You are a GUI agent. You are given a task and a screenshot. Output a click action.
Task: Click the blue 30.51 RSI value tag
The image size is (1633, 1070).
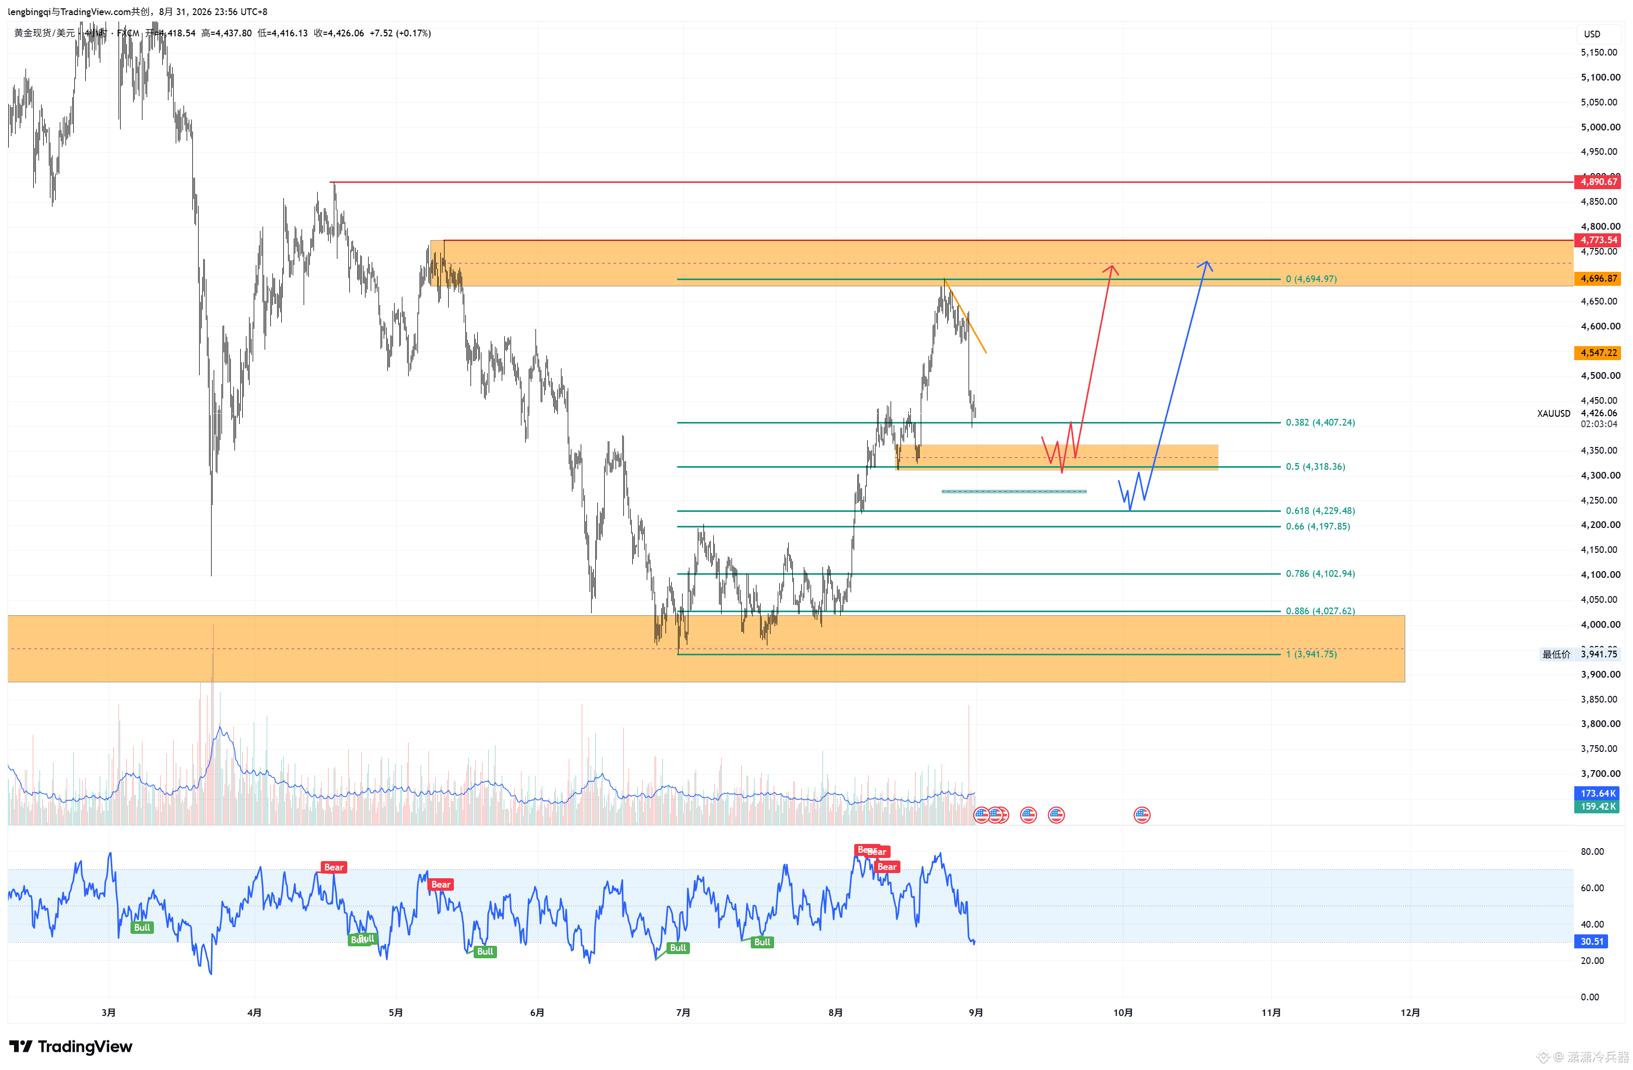coord(1592,942)
